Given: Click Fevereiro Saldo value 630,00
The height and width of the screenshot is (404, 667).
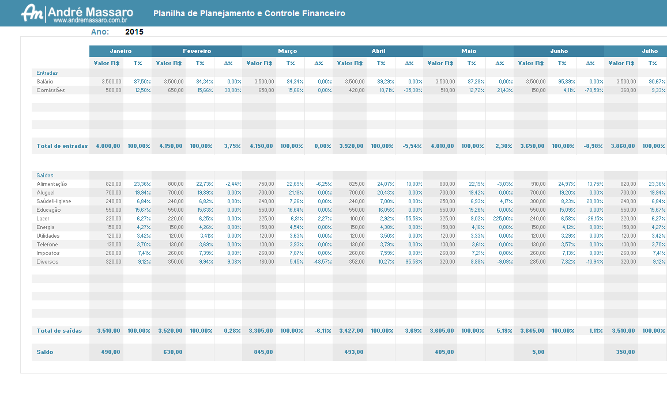Looking at the screenshot, I should pos(173,352).
